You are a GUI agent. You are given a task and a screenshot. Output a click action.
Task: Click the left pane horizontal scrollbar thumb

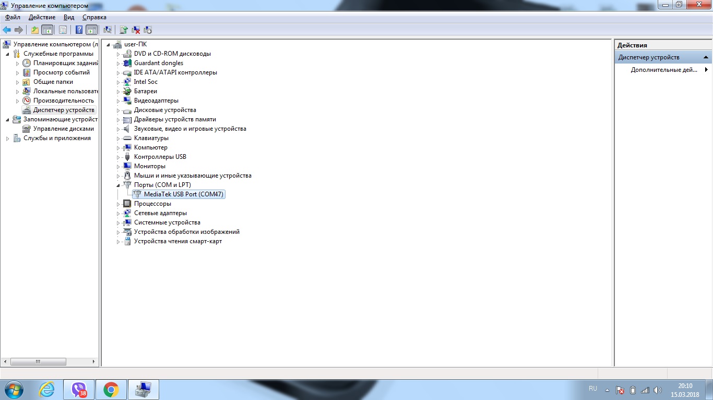click(38, 361)
